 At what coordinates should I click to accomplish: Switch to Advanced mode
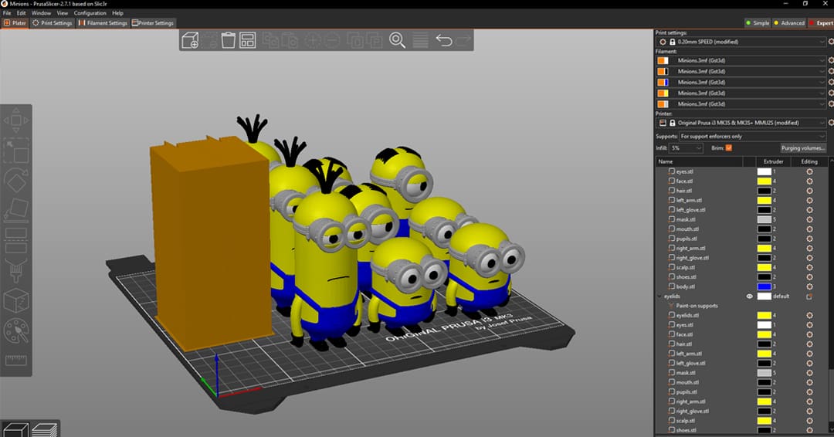(x=789, y=23)
